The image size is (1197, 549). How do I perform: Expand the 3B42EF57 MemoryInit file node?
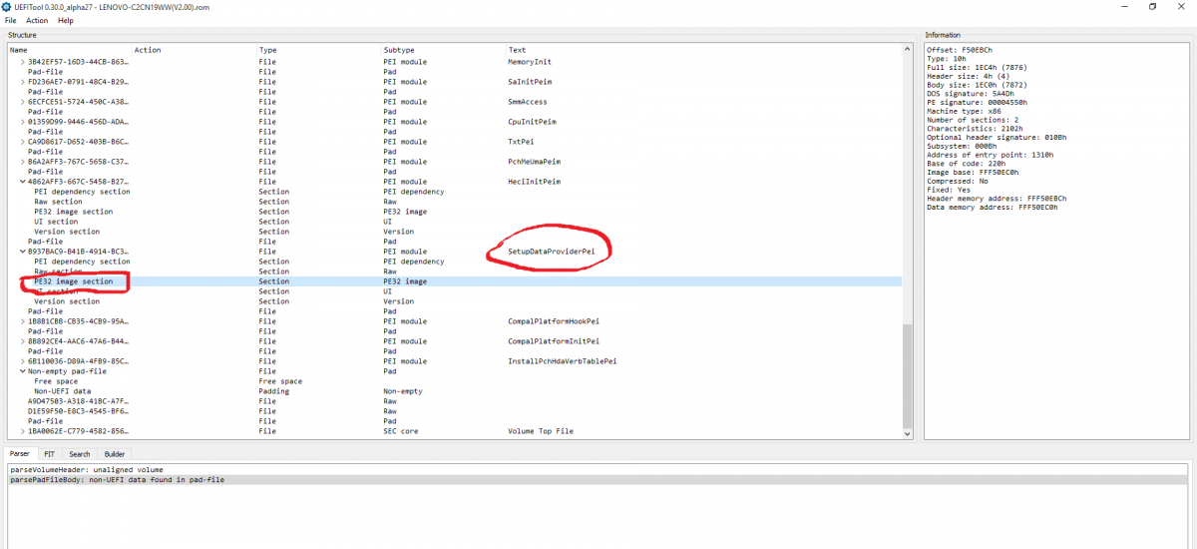pyautogui.click(x=23, y=62)
